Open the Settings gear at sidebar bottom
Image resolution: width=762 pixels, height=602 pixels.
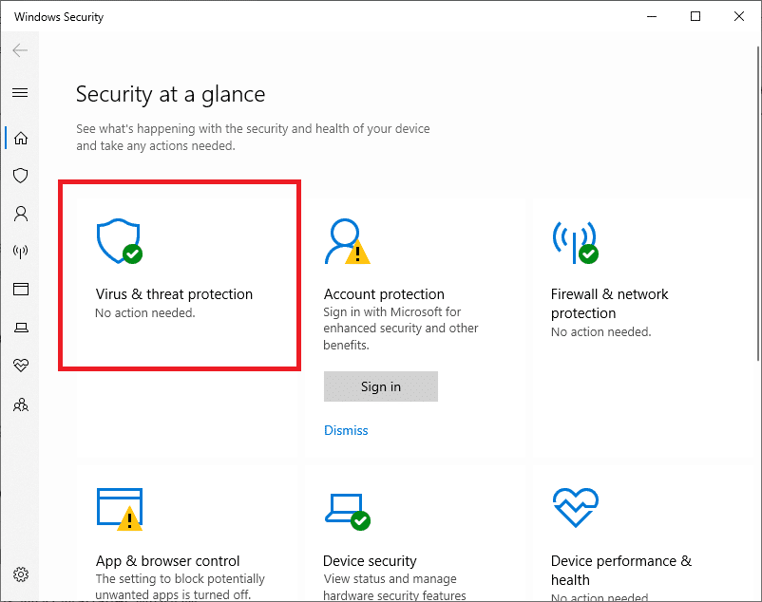[x=21, y=574]
